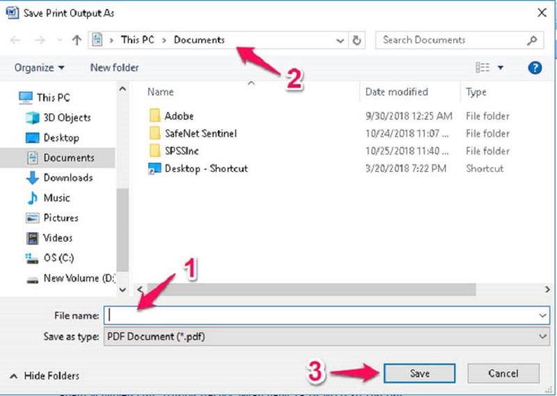Click horizontal scrollbar left arrow
This screenshot has height=396, width=557.
pos(141,289)
